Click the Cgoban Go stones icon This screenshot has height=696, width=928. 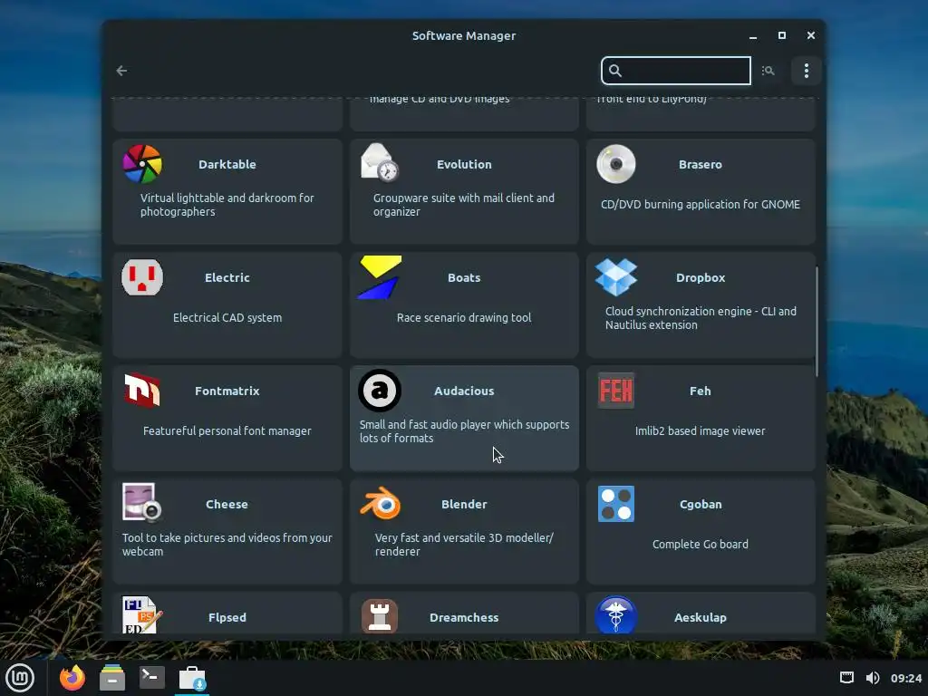[x=616, y=504]
